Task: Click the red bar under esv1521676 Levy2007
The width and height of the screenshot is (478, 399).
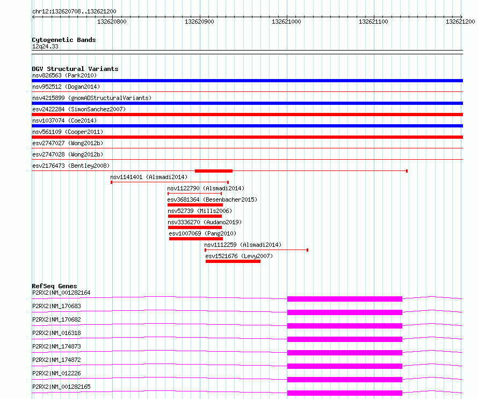Action: pyautogui.click(x=233, y=261)
